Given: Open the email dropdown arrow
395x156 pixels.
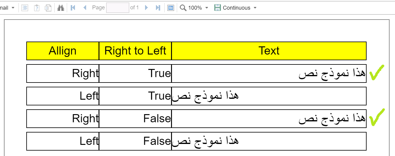Looking at the screenshot, I should 13,8.
